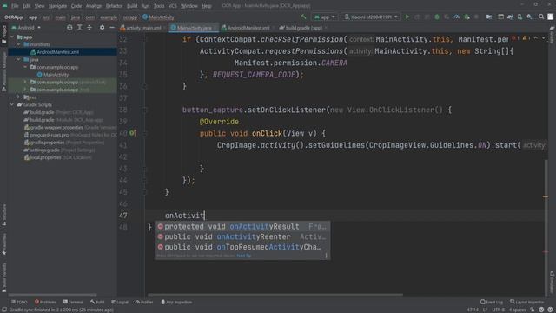Open the Profiler tool window
Viewport: 556px width, 313px height.
click(x=144, y=302)
